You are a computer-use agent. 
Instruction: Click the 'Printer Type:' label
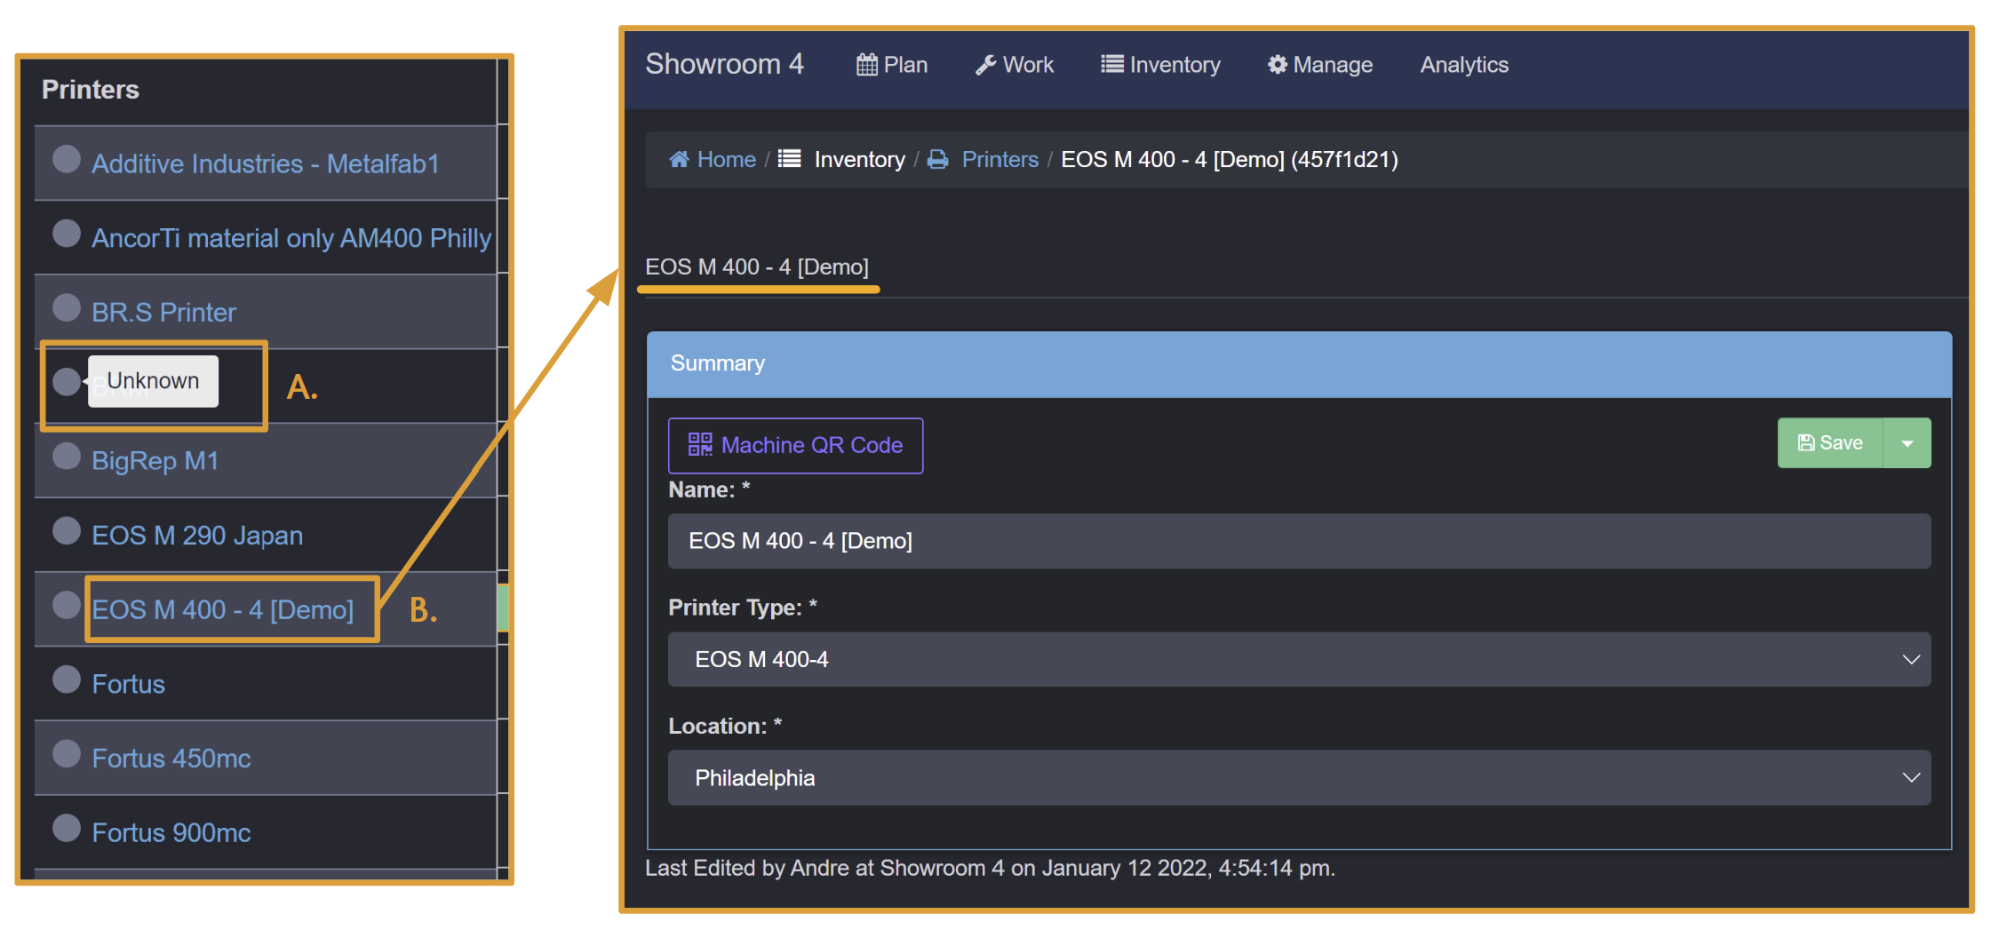743,608
